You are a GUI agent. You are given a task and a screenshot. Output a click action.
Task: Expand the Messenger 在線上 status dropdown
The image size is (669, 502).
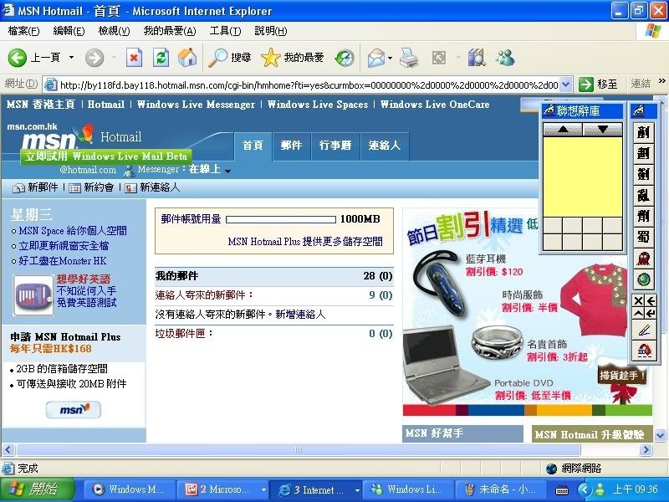[x=227, y=172]
